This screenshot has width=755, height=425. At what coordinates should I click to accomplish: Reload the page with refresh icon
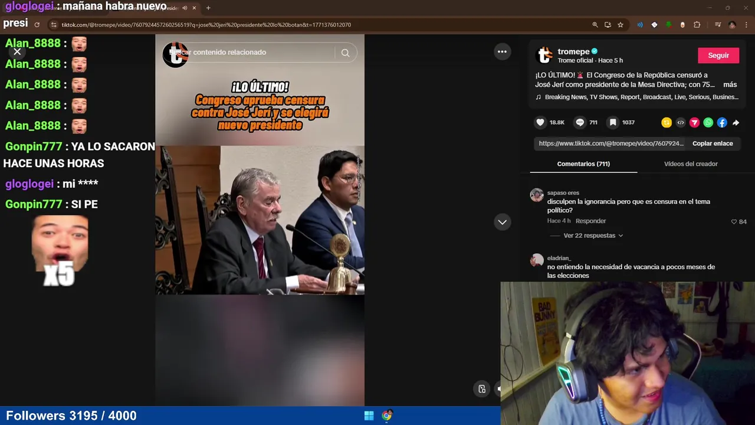coord(37,25)
